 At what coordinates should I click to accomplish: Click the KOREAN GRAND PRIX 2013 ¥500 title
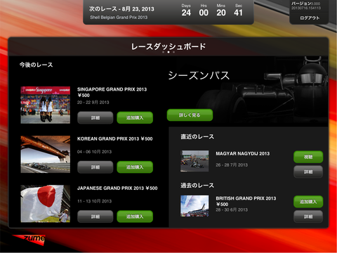tap(114, 138)
